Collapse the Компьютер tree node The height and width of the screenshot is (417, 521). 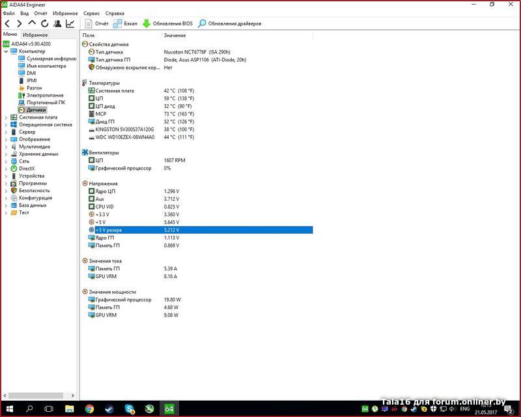point(7,51)
